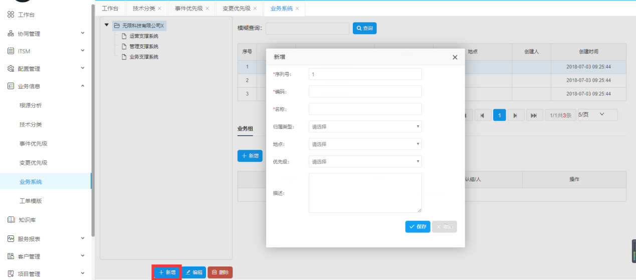Image resolution: width=636 pixels, height=280 pixels.
Task: Click the 删除 trash button
Action: click(x=220, y=272)
